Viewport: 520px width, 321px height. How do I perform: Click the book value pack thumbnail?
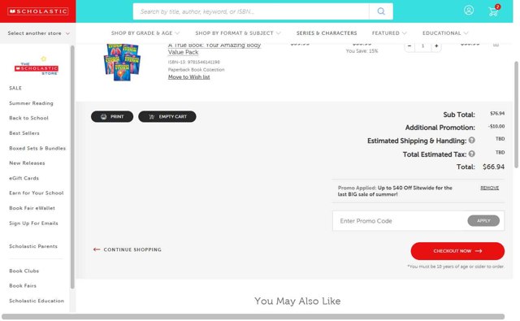point(122,62)
